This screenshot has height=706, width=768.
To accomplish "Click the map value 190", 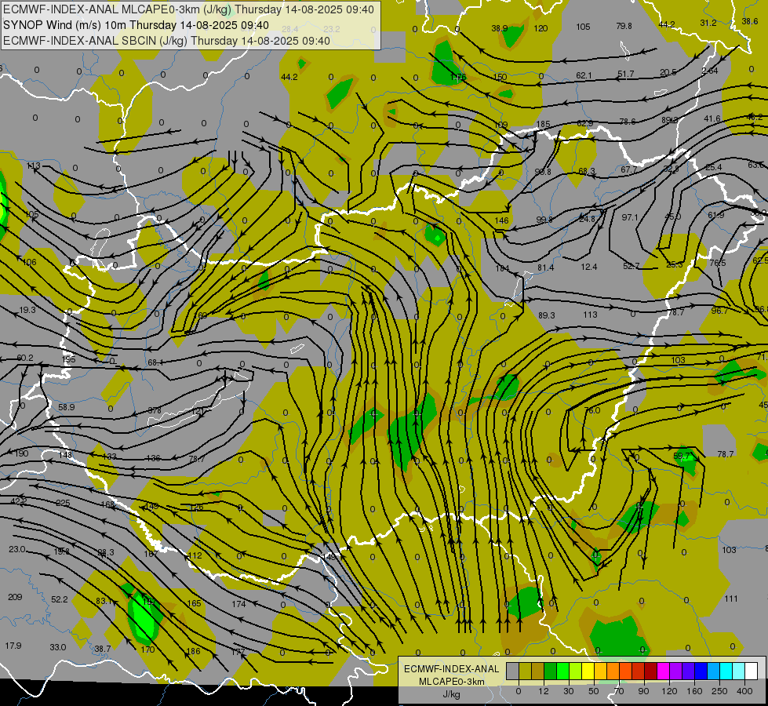I will point(21,453).
